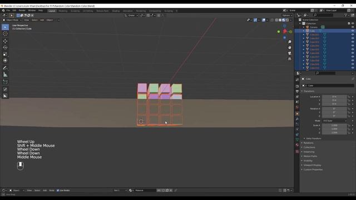Click the outliner search field

[323, 15]
